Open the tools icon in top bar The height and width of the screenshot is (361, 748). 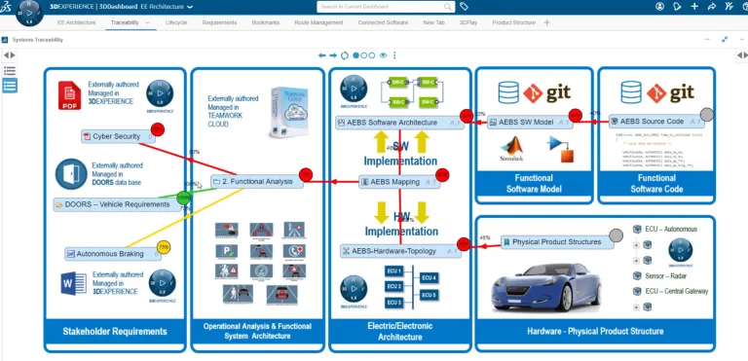coord(729,6)
